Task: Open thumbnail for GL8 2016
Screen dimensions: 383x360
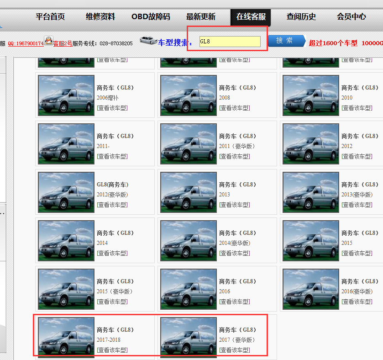Action: (x=189, y=289)
